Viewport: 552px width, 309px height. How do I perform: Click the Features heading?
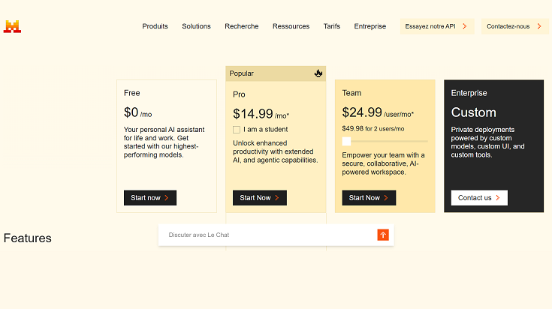28,238
